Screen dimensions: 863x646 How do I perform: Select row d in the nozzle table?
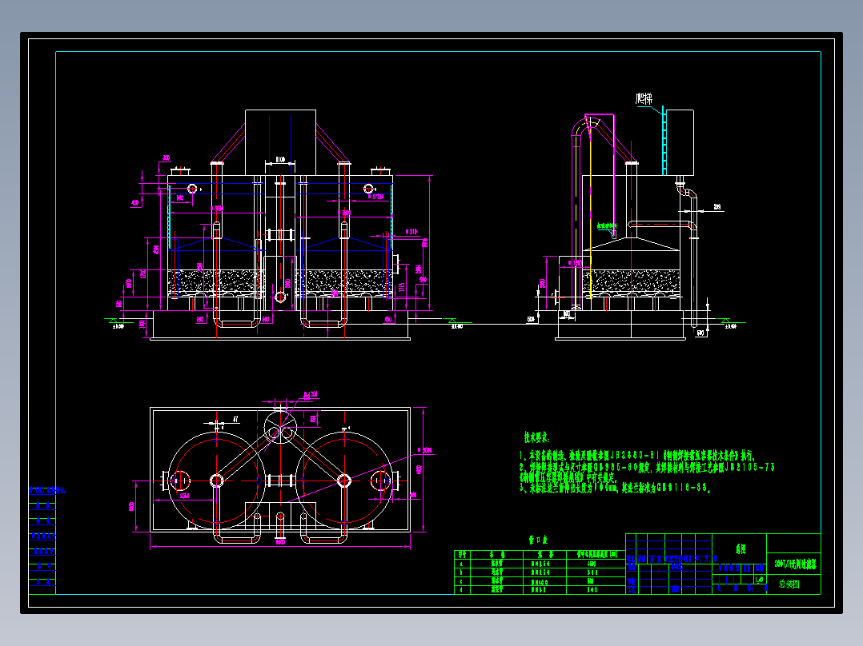[x=540, y=589]
